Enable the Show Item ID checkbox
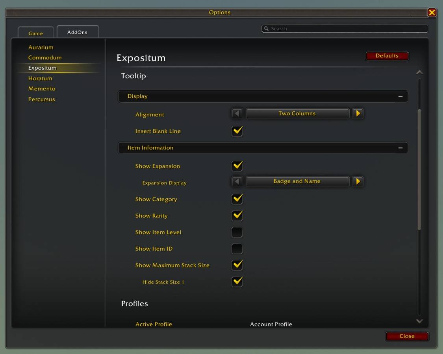This screenshot has width=443, height=354. pyautogui.click(x=237, y=249)
